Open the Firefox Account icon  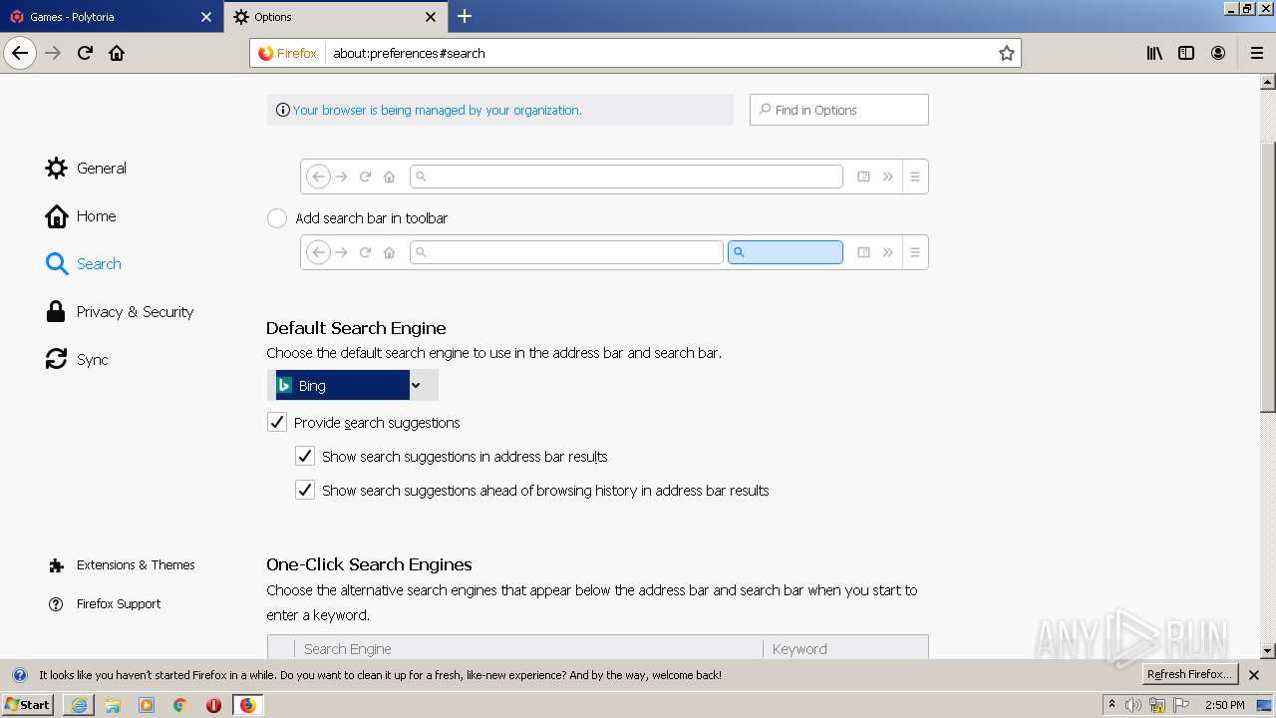pyautogui.click(x=1218, y=53)
